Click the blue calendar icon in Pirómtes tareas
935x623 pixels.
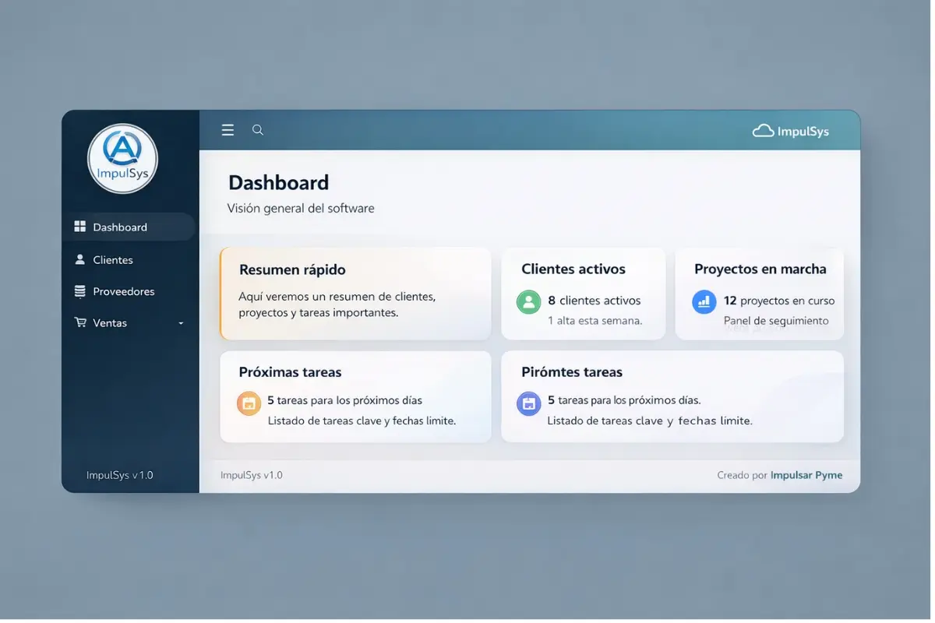pyautogui.click(x=528, y=403)
